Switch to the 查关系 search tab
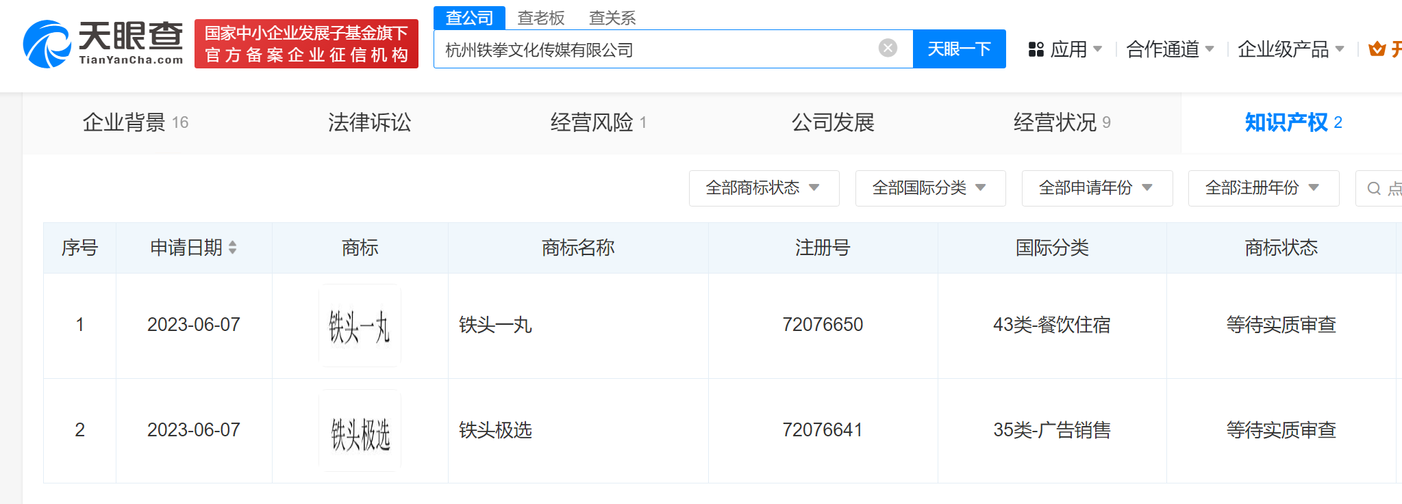This screenshot has height=504, width=1402. click(x=612, y=18)
